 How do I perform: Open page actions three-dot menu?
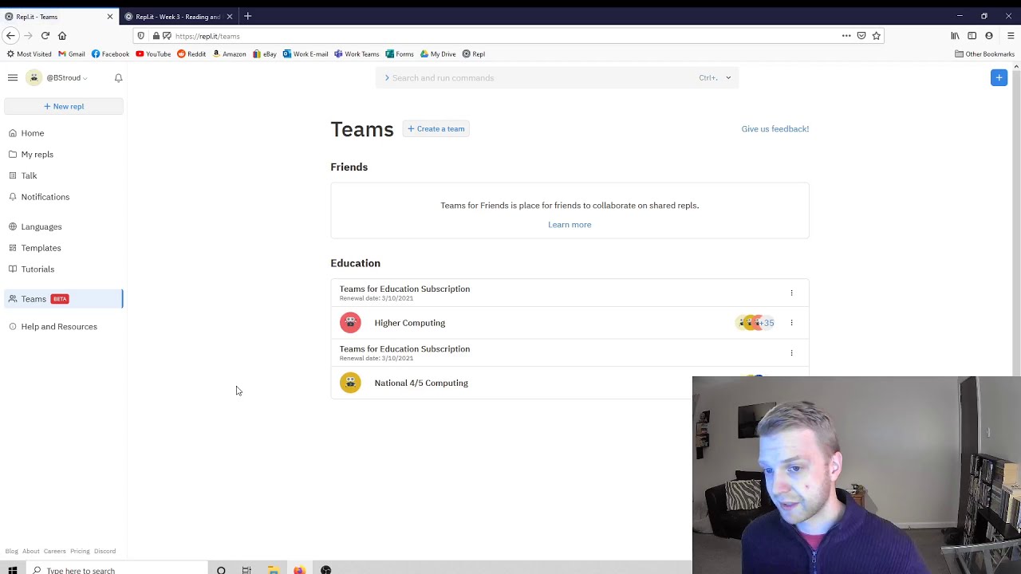846,36
